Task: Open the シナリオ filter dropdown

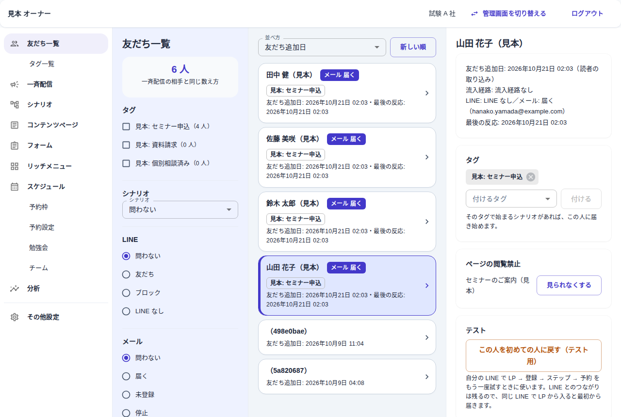Action: click(x=180, y=209)
